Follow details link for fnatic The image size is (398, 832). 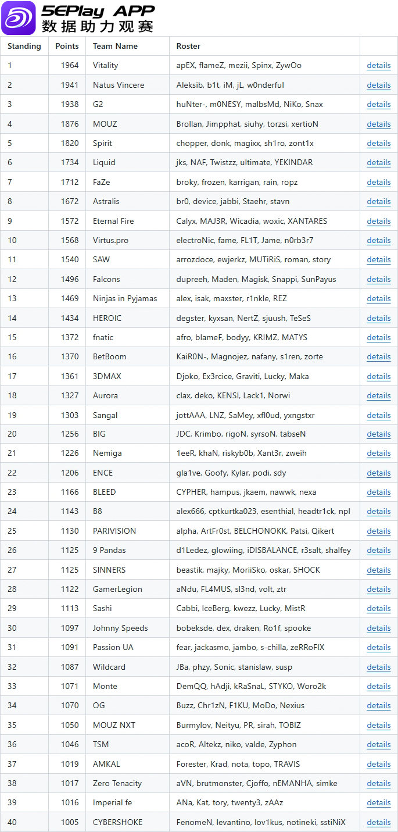(x=379, y=337)
